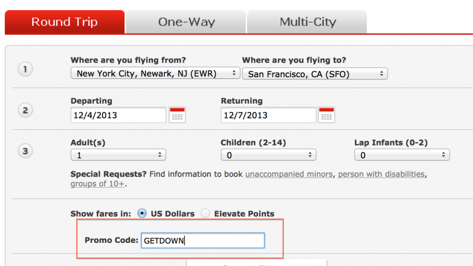Screen dimensions: 473x266
Task: Expand the Children (2-14) dropdown
Action: click(x=268, y=155)
